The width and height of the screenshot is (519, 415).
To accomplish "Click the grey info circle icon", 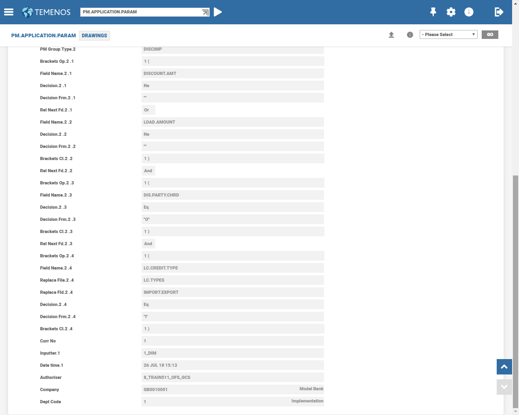I will coord(410,35).
